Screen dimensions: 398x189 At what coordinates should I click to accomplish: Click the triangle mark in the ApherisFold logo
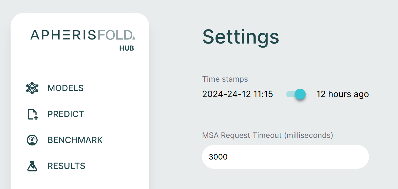tap(134, 38)
